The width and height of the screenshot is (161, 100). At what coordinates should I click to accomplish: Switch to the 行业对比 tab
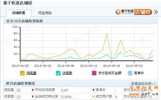45,13
